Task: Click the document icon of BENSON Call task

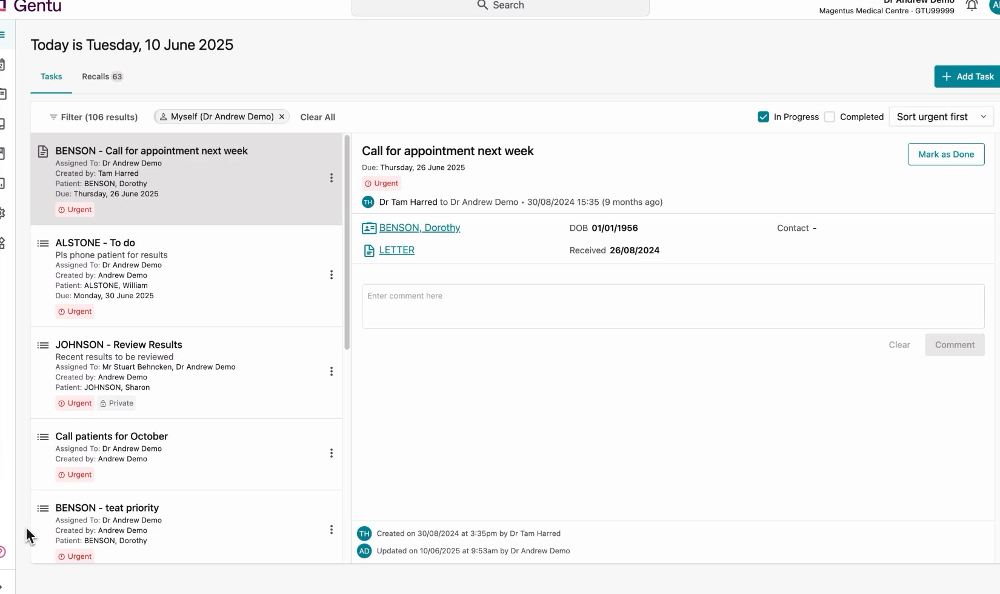Action: 43,151
